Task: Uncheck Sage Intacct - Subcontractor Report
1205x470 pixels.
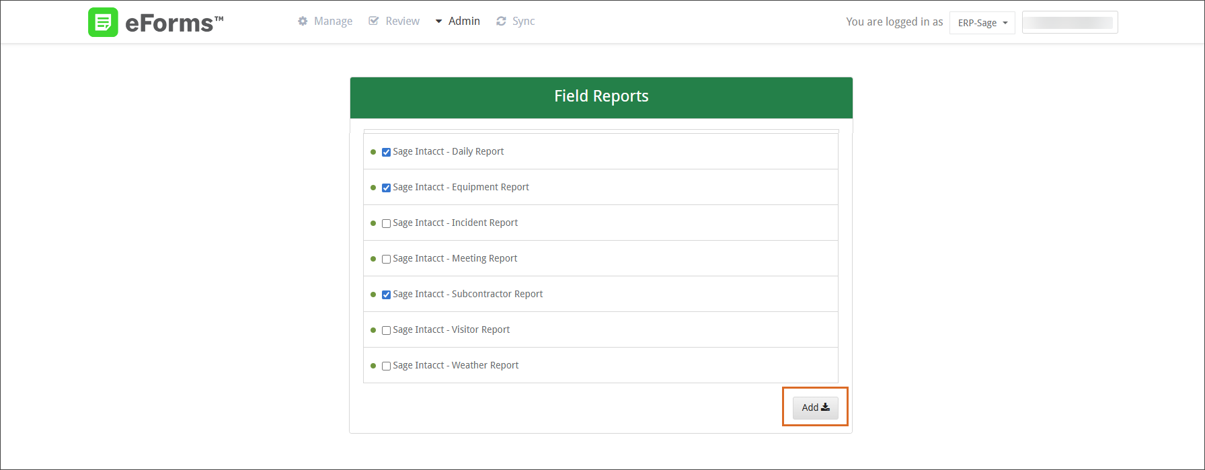Action: click(386, 295)
